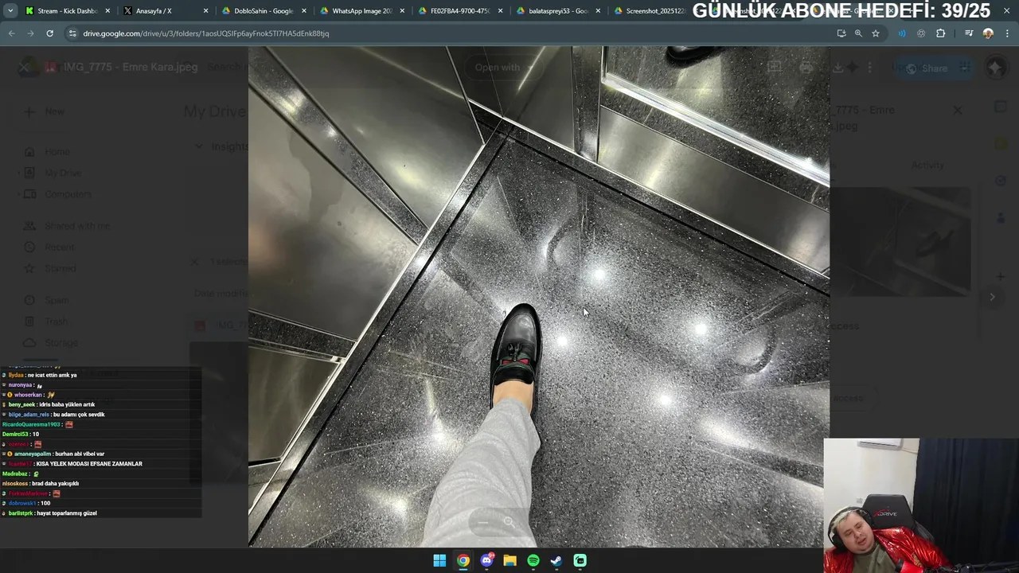Share the IMG_7775 image
Viewport: 1019px width, 573px height.
[929, 68]
